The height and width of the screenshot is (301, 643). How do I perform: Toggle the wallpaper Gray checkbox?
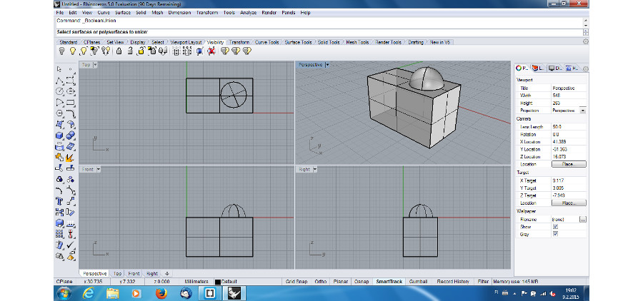coord(555,233)
